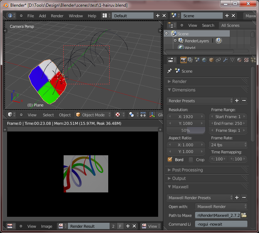Click the scene browse icon in the top header
Screen dimensions: 259x233
tap(176, 16)
